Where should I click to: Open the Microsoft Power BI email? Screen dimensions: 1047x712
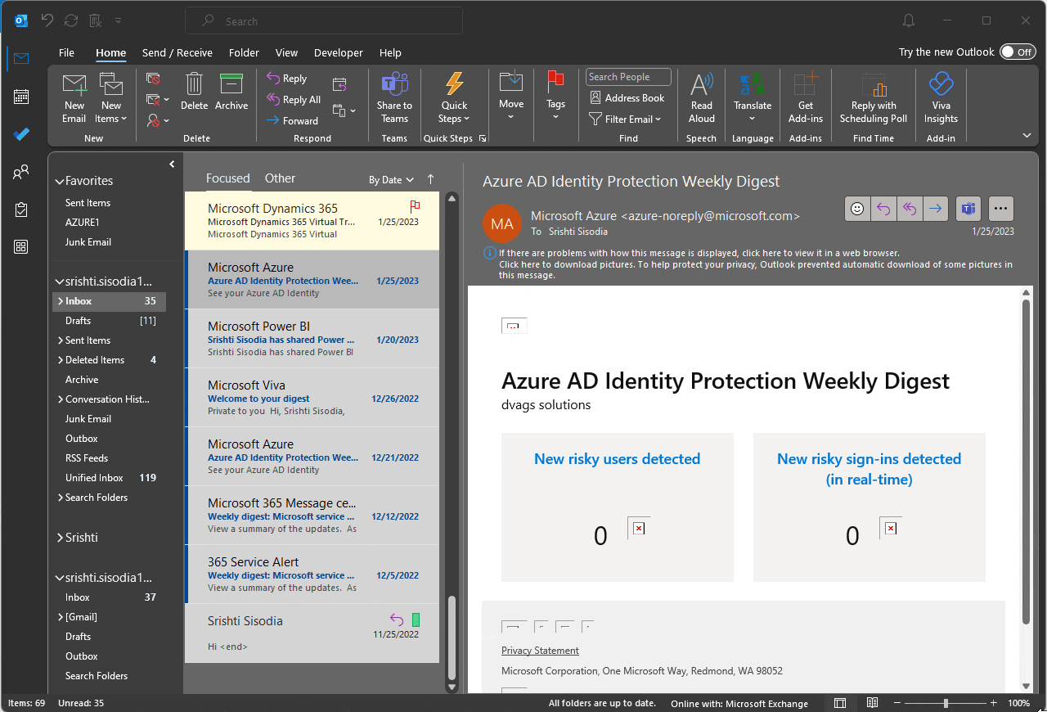click(312, 339)
